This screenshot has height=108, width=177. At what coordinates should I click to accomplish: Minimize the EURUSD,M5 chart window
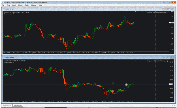pos(164,9)
